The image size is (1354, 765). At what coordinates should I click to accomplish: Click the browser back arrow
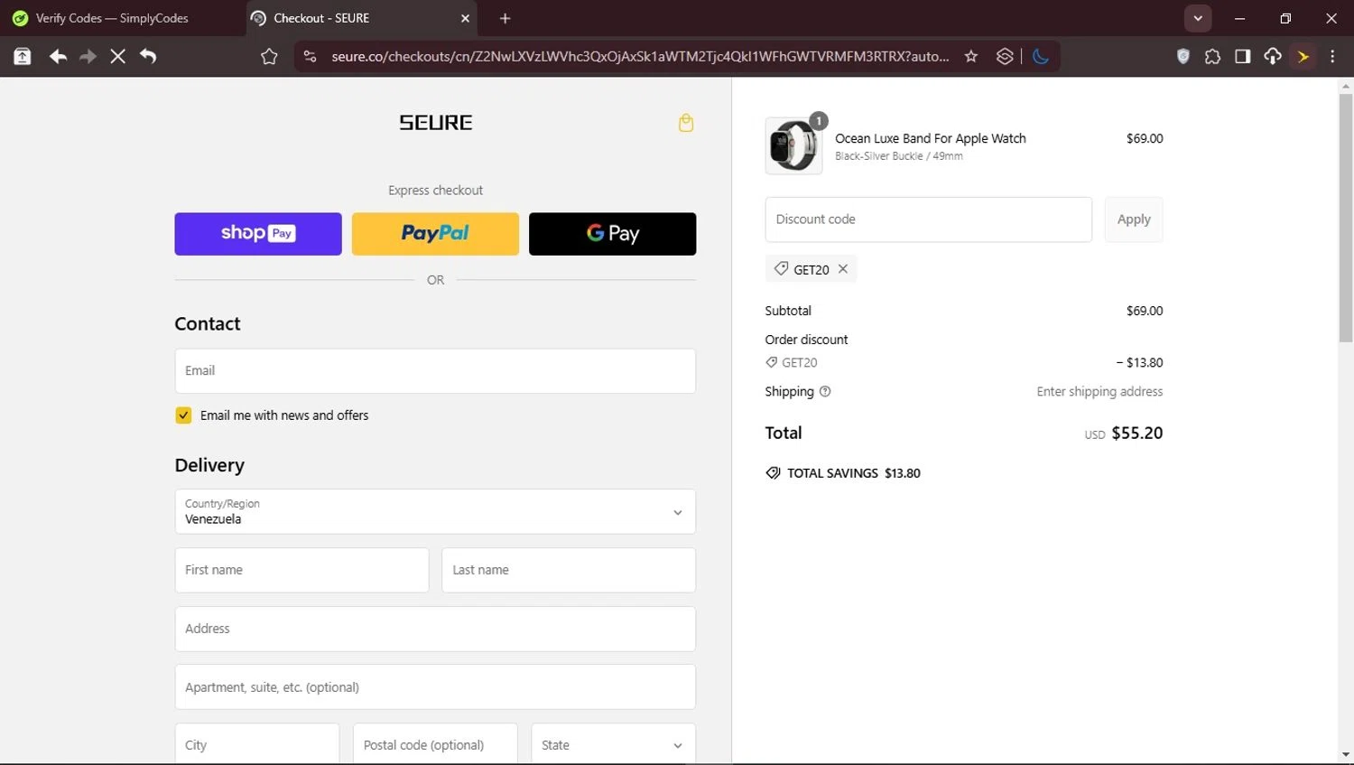point(58,56)
